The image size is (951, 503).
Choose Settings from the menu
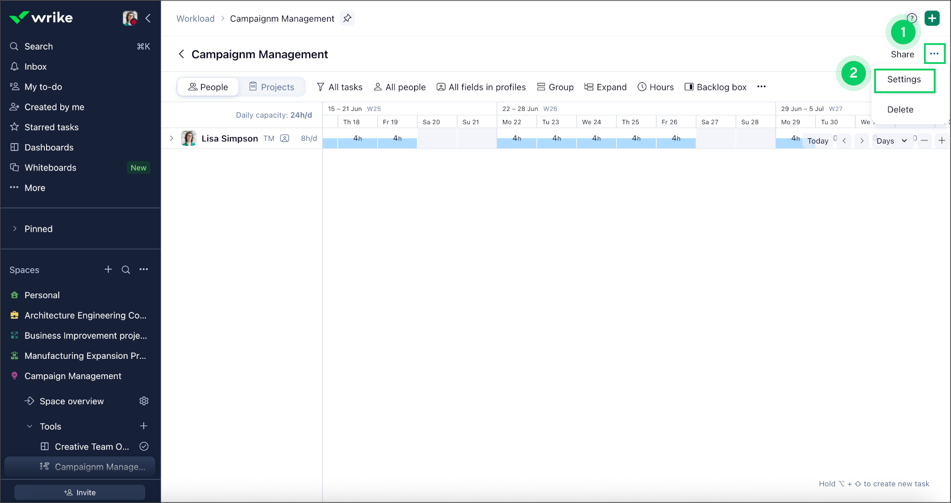point(905,80)
